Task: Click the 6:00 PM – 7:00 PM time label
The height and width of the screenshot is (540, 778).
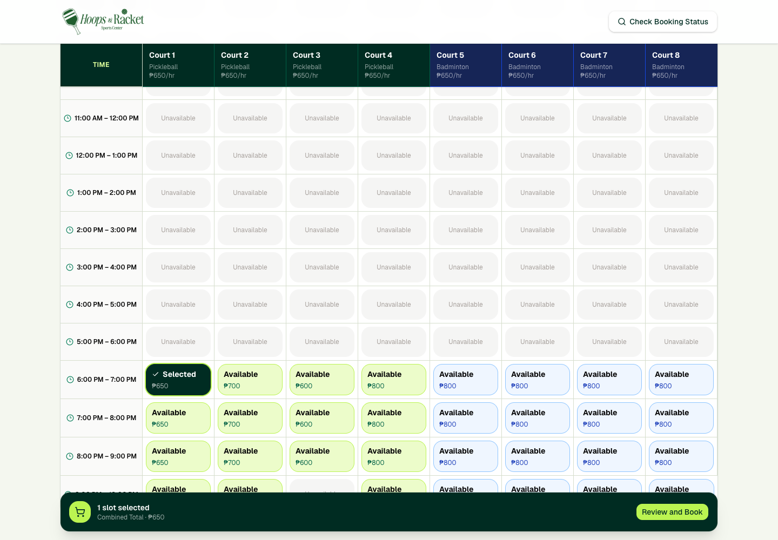Action: click(x=106, y=380)
